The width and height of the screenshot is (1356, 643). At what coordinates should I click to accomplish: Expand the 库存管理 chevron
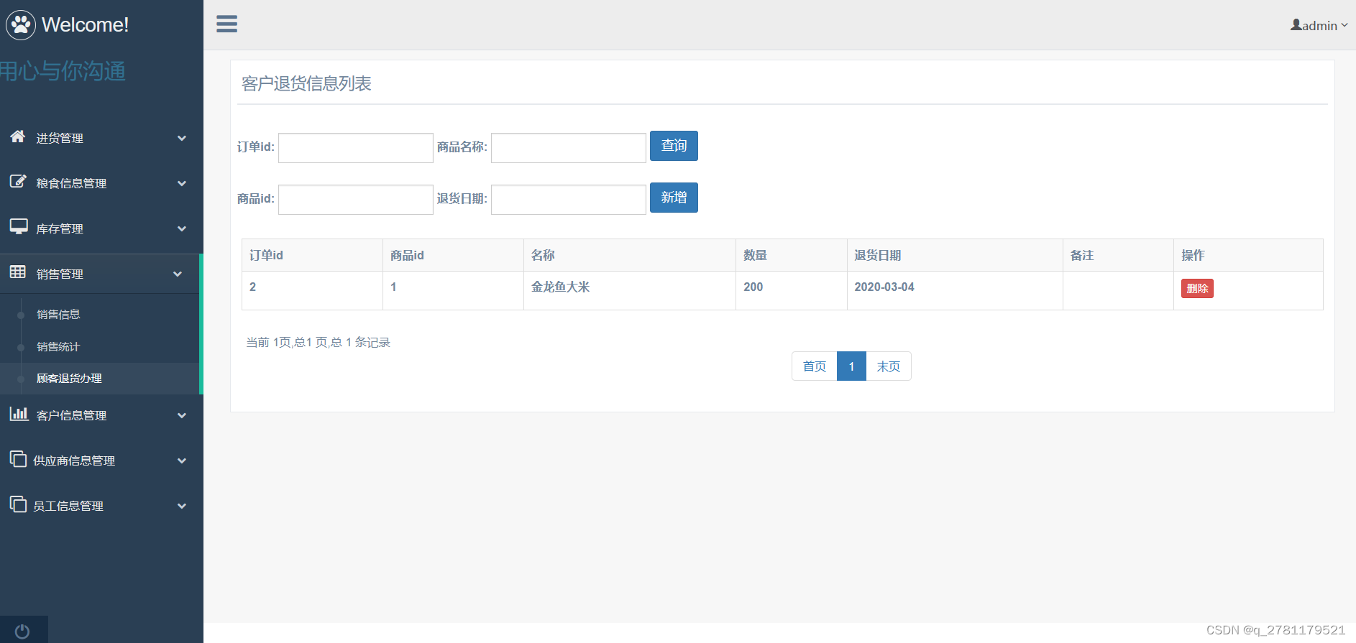click(182, 228)
